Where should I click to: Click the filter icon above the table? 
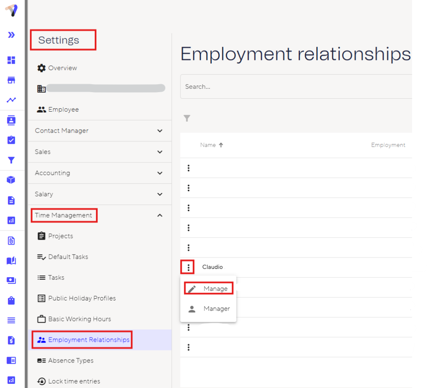187,119
